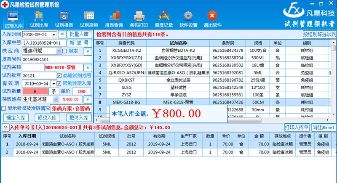Open the 有效期 date dropdown

(54, 84)
